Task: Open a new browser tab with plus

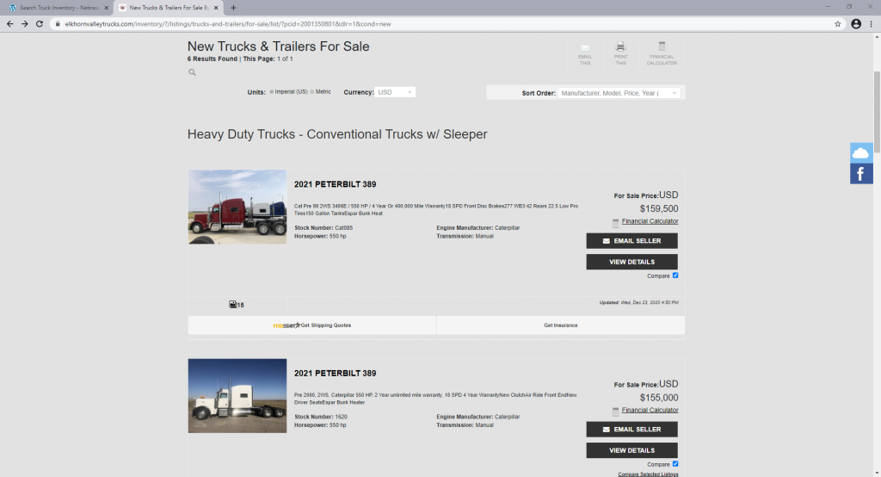Action: tap(233, 8)
